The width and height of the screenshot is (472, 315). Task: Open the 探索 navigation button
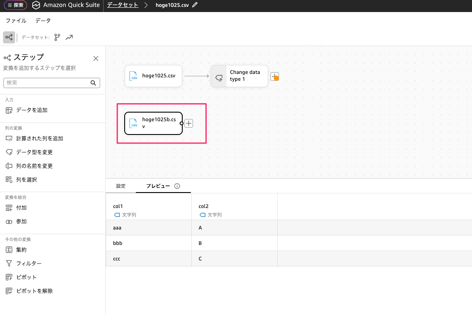pyautogui.click(x=15, y=5)
